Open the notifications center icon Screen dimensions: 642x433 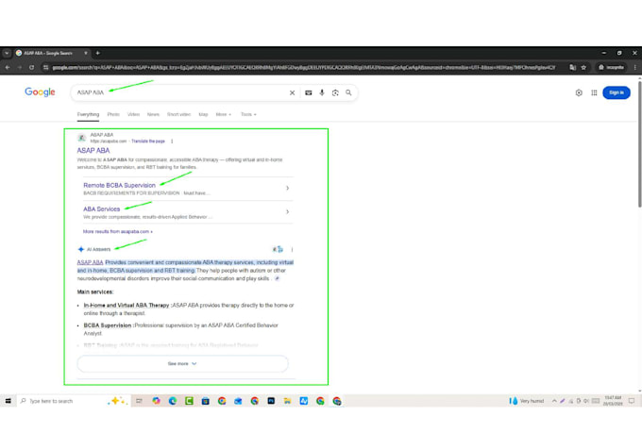coord(632,401)
